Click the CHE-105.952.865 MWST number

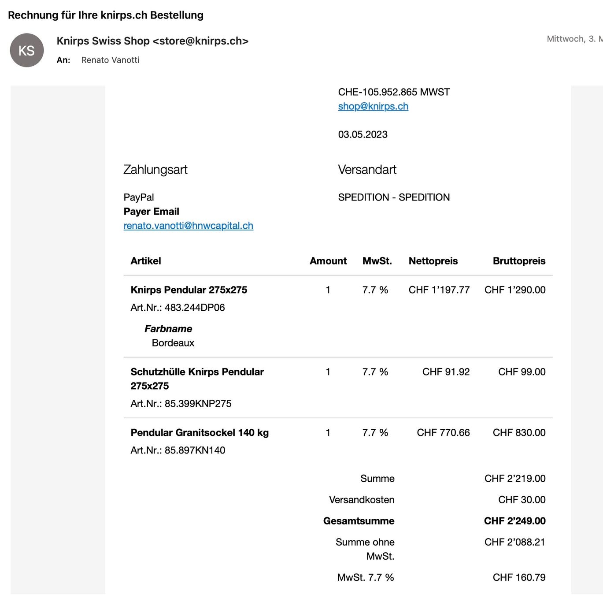click(394, 92)
